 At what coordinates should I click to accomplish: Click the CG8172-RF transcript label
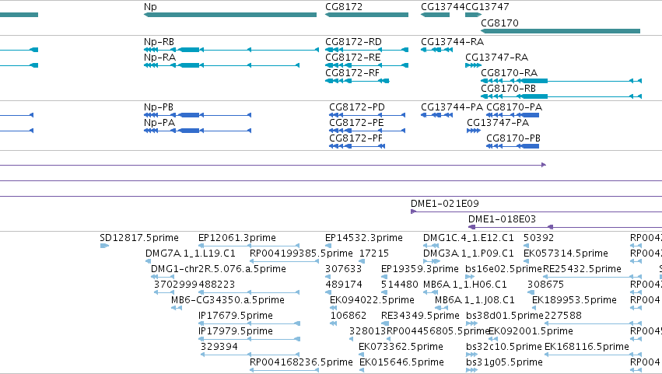[x=352, y=73]
